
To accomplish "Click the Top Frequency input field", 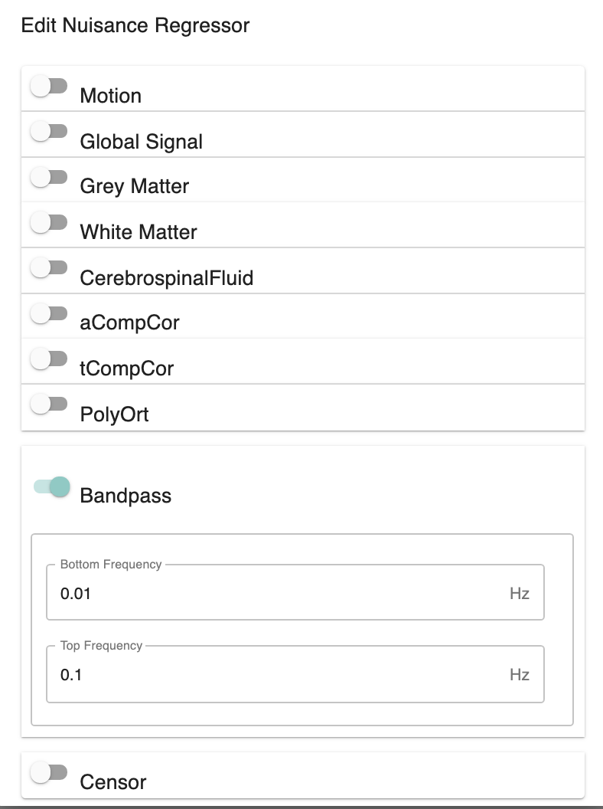I will tap(275, 674).
